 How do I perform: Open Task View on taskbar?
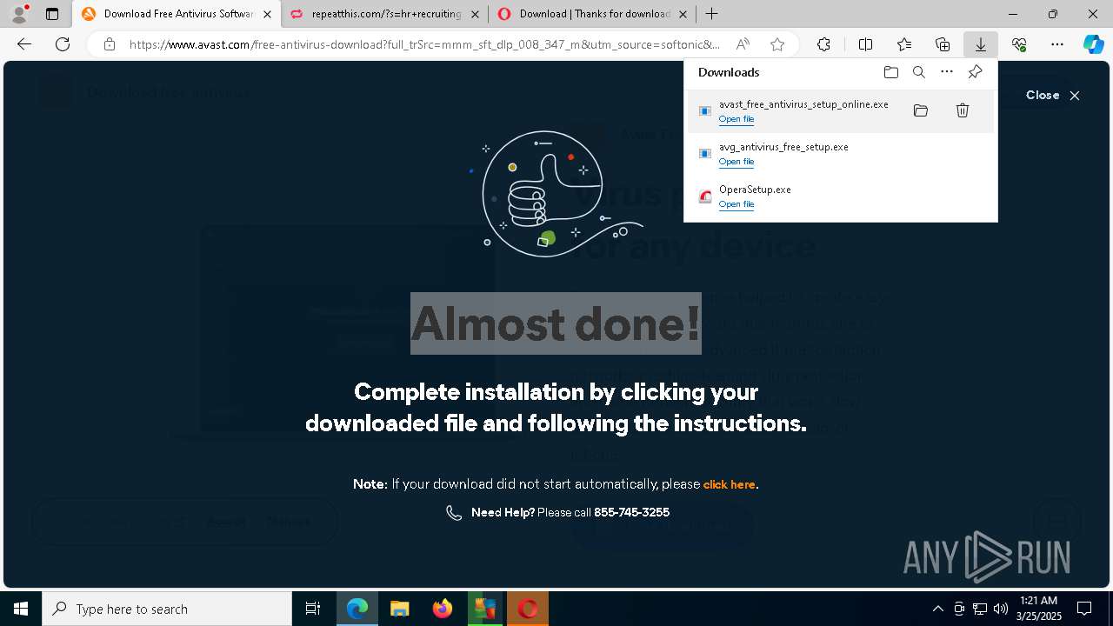(x=313, y=609)
